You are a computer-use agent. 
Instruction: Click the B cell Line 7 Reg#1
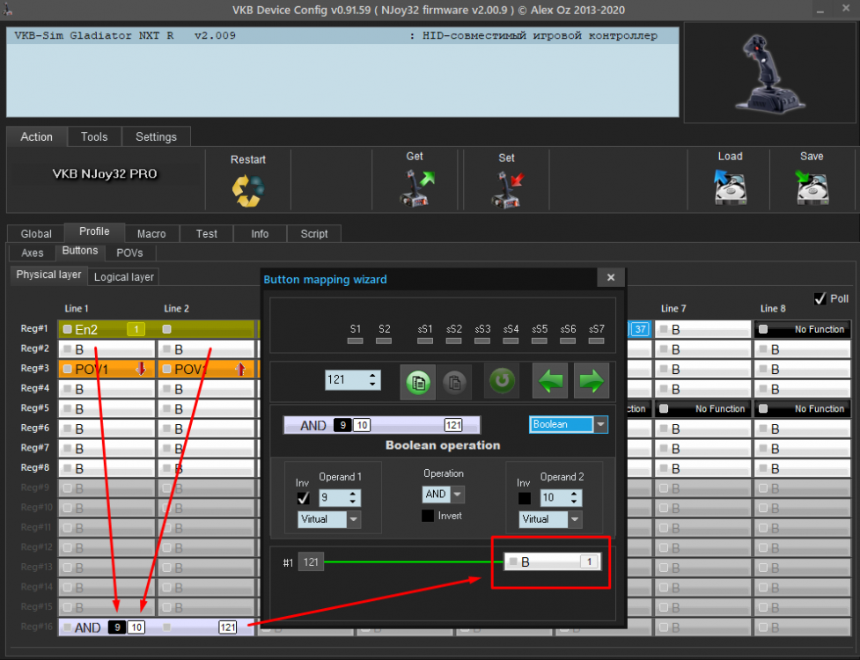[702, 329]
